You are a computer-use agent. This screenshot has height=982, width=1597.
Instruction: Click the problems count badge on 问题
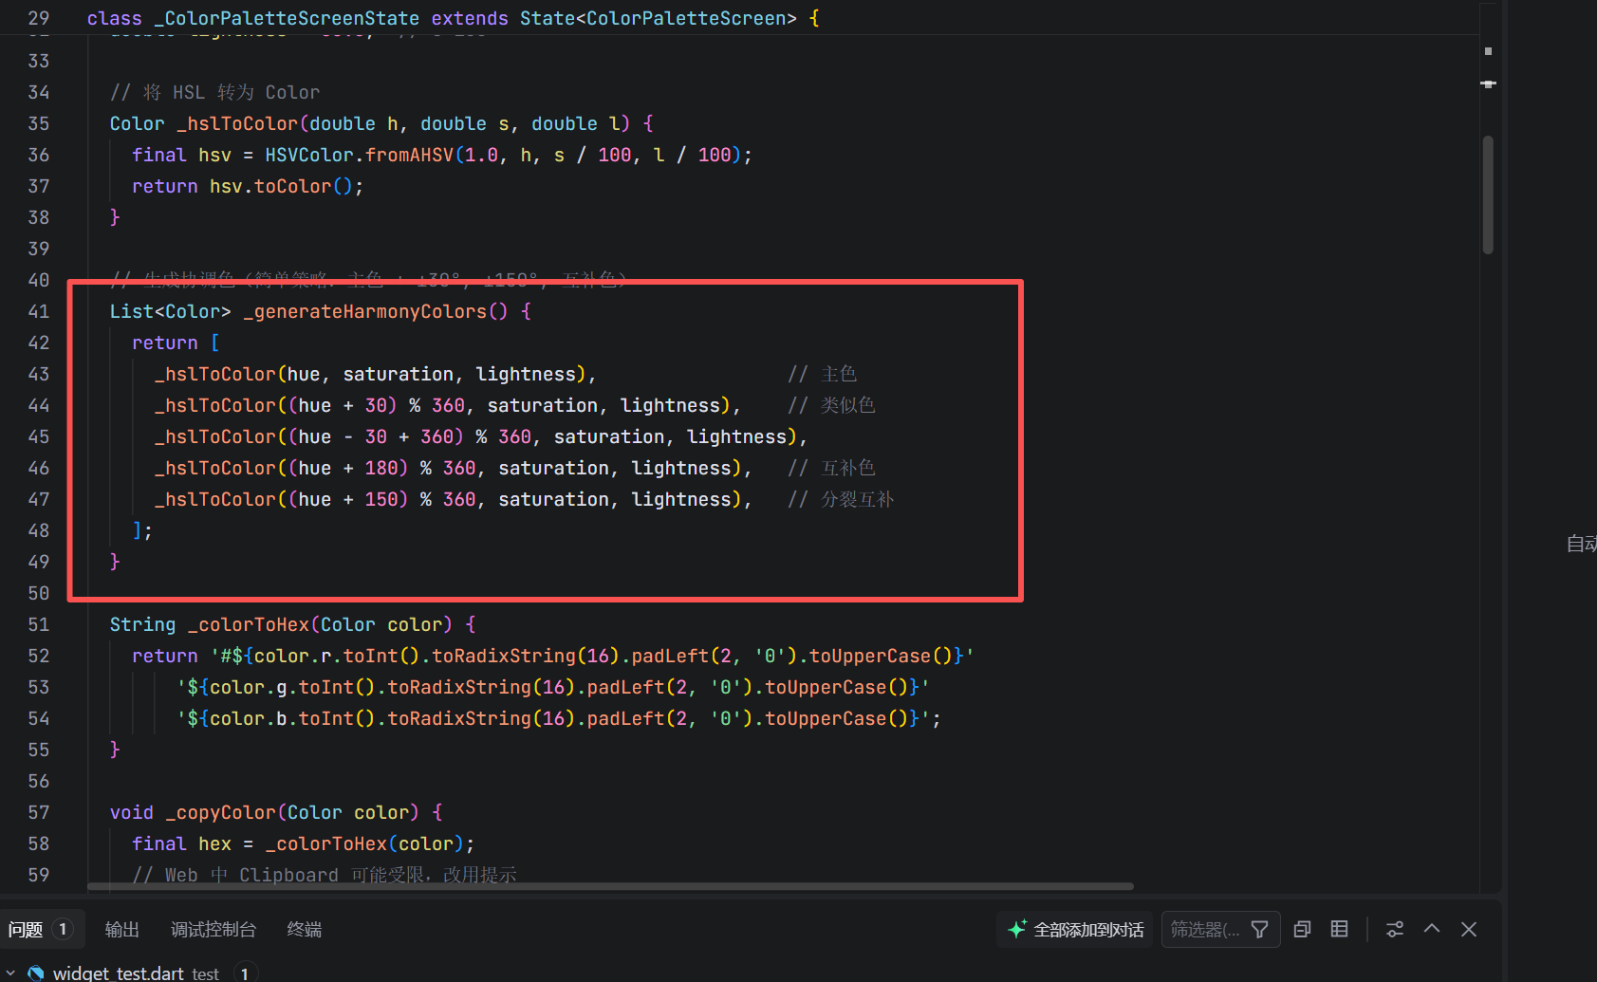click(63, 929)
